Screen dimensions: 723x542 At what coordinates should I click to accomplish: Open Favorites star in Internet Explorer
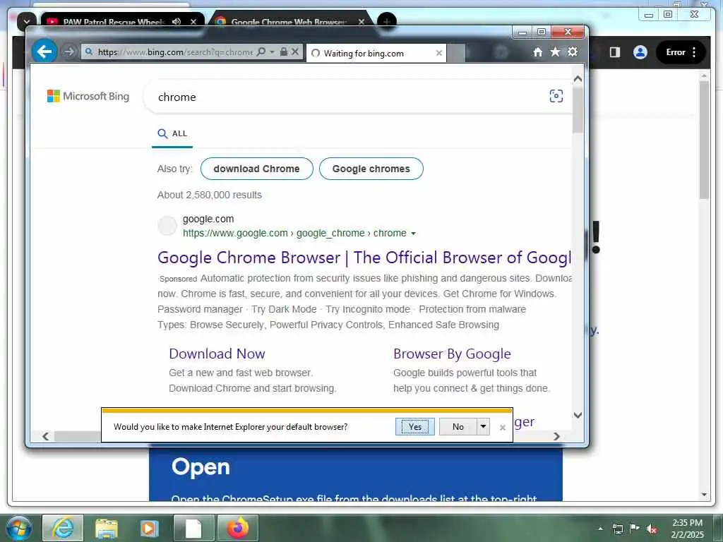[x=555, y=52]
